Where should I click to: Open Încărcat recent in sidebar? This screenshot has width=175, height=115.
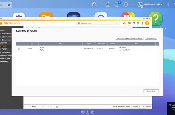tap(7, 34)
